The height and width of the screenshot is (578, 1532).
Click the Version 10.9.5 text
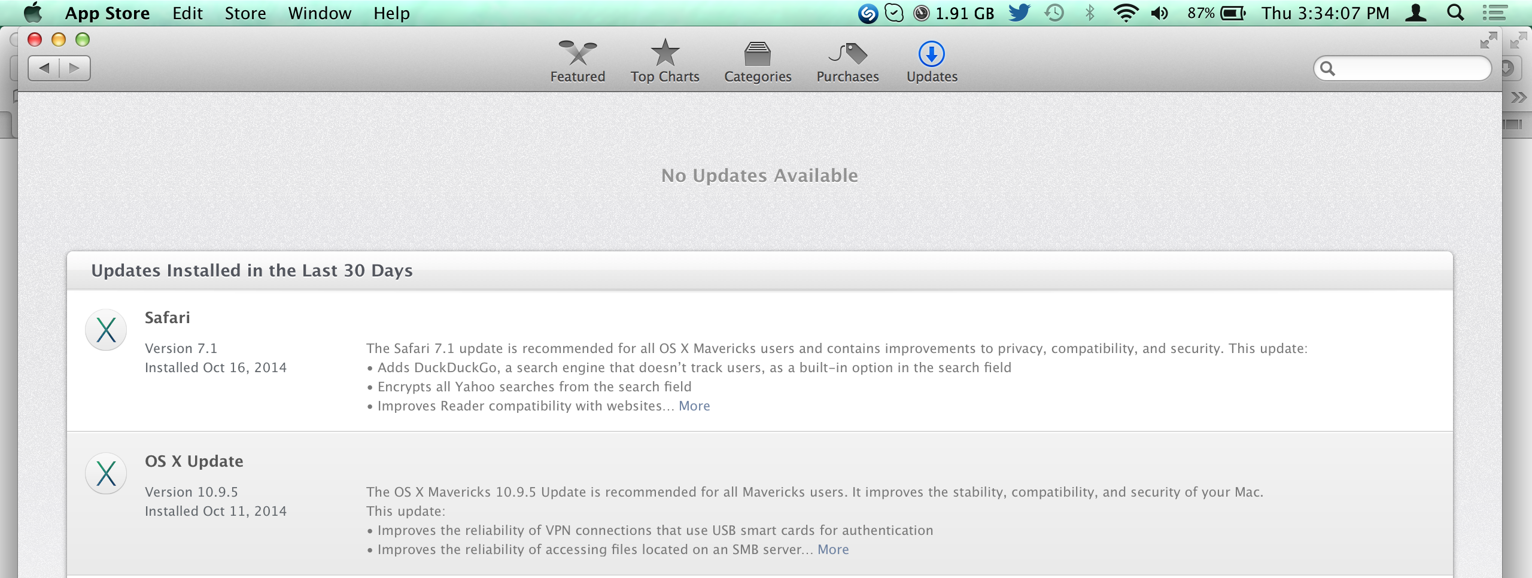click(191, 492)
